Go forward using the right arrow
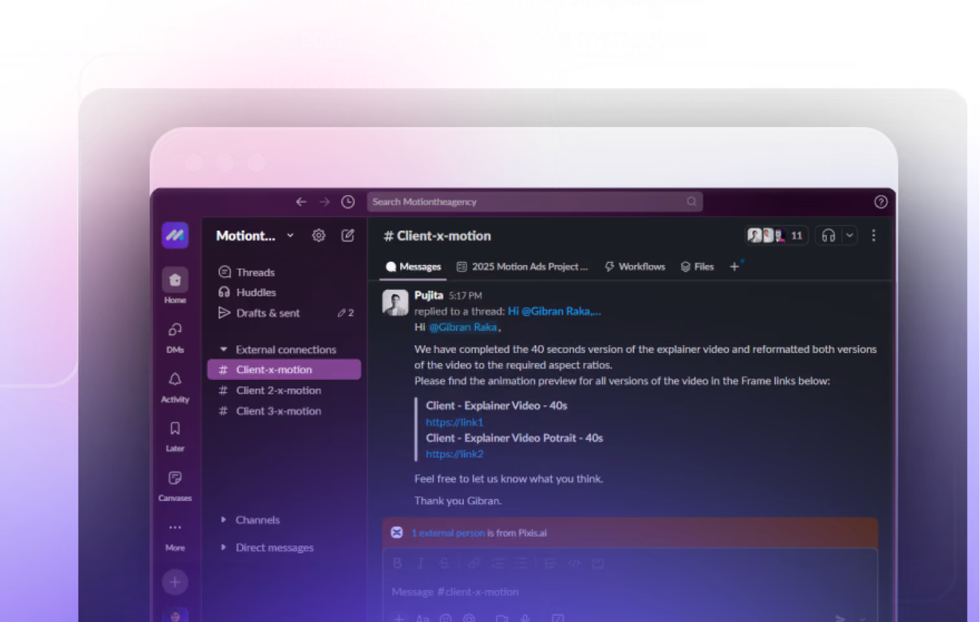This screenshot has width=980, height=622. coord(324,202)
